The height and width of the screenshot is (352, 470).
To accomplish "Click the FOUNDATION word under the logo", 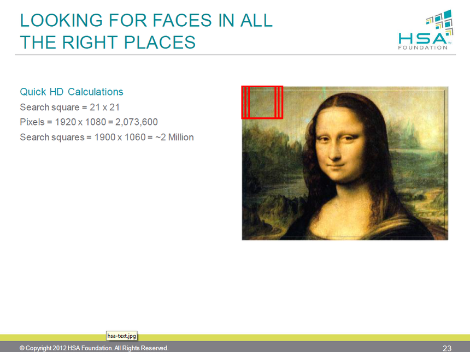I will (422, 48).
